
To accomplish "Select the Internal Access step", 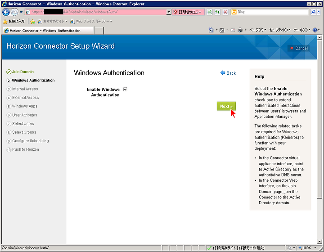I will [22, 89].
